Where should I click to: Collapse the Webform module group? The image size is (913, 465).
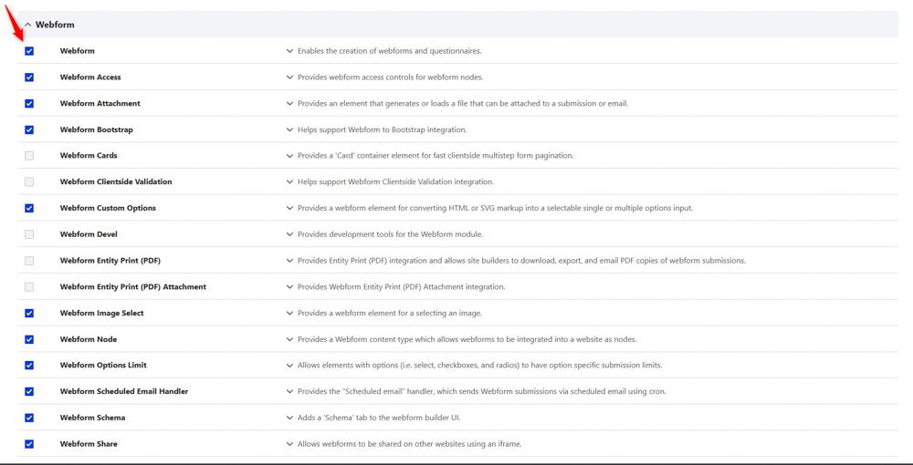(x=27, y=25)
